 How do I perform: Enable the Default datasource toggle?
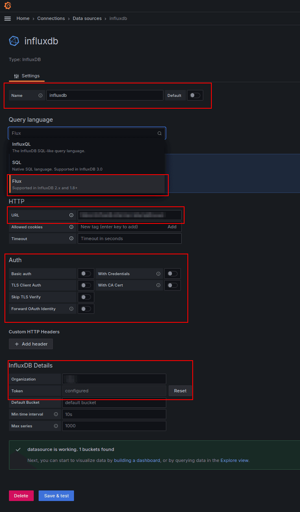tap(195, 95)
